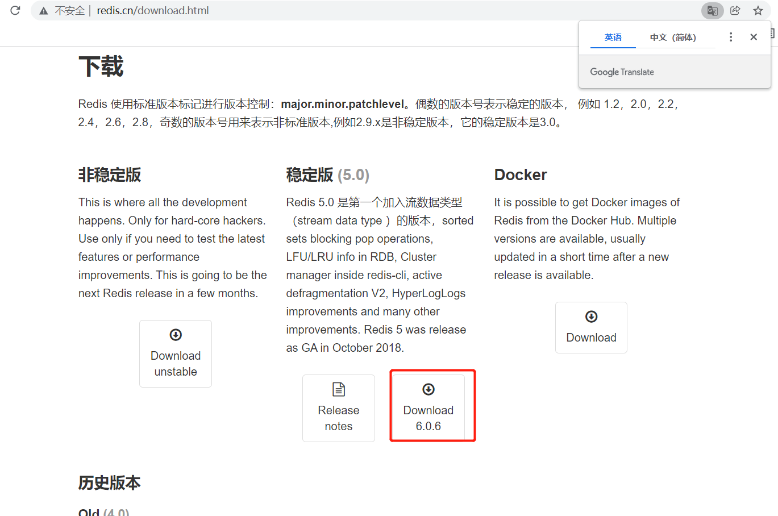Open the Google Translate icon in address bar

click(712, 10)
